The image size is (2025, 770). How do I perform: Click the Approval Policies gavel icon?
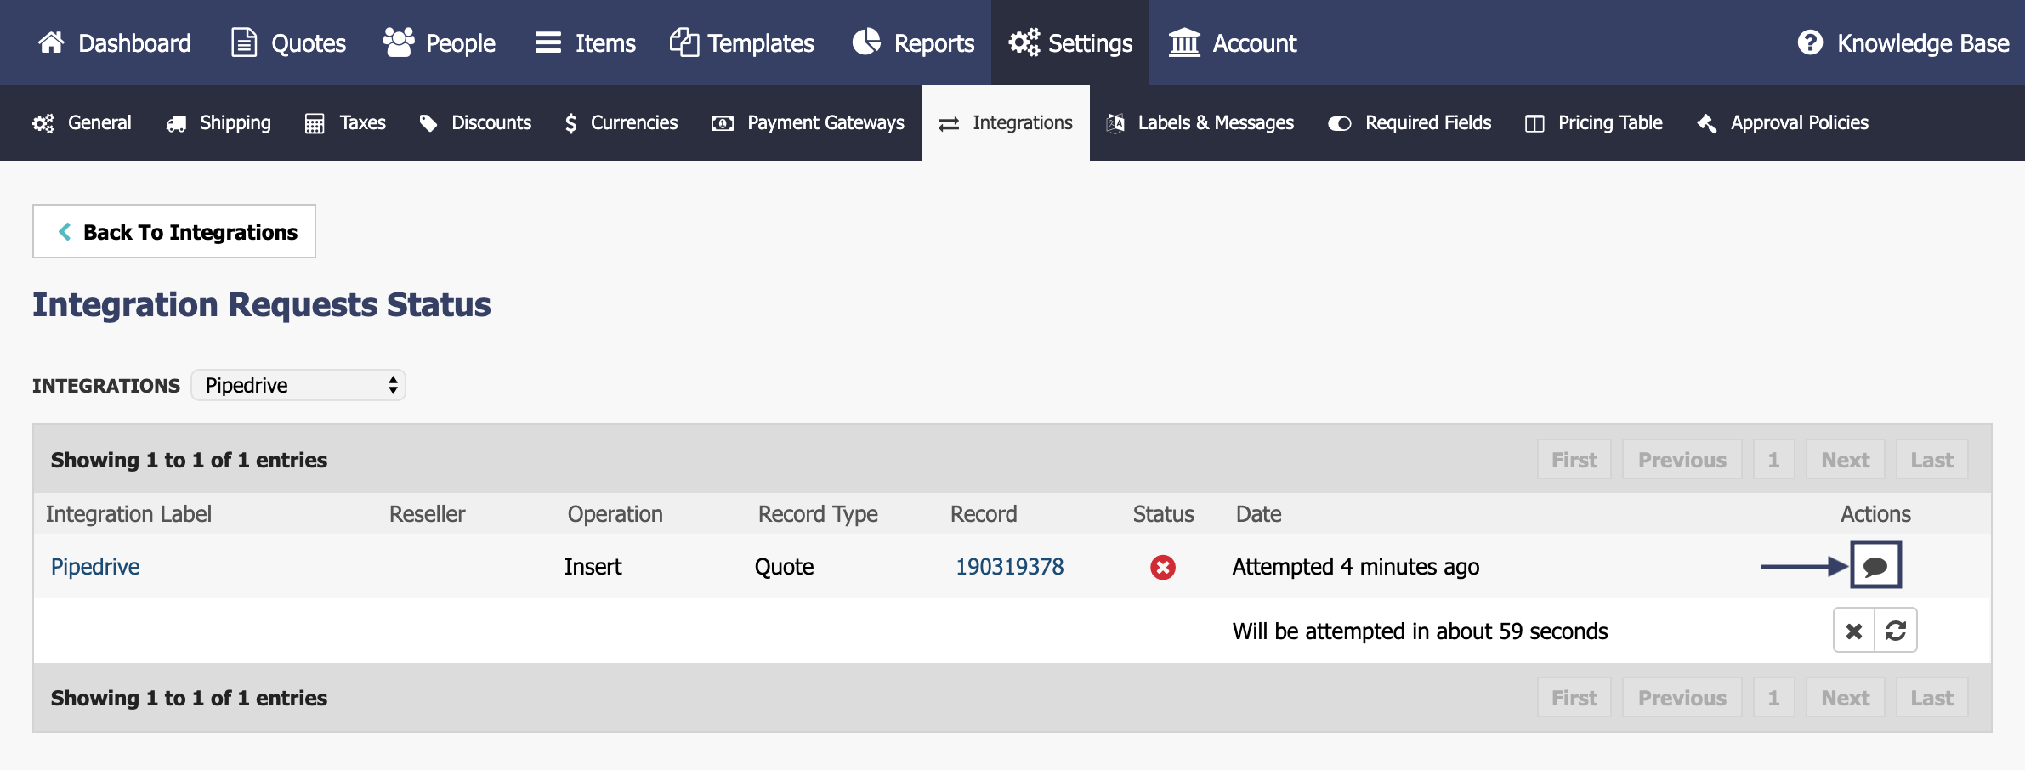1706,124
